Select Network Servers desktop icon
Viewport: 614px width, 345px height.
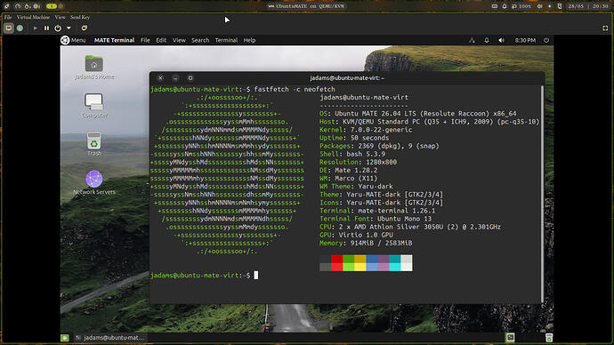pos(94,182)
